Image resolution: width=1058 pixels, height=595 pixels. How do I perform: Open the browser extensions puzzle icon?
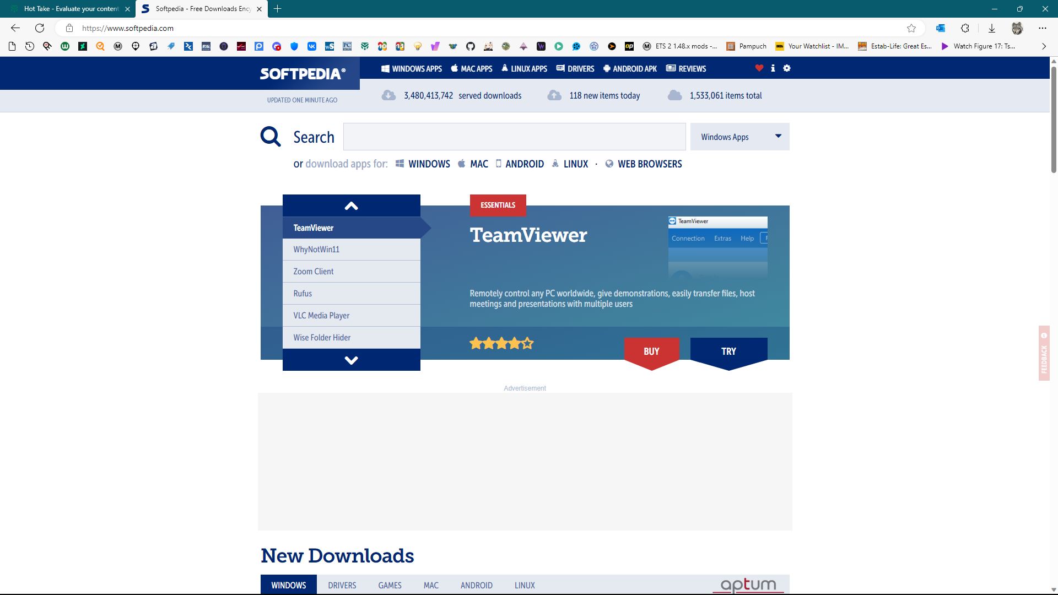[965, 28]
